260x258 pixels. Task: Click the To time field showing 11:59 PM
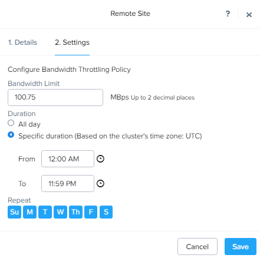[68, 183]
